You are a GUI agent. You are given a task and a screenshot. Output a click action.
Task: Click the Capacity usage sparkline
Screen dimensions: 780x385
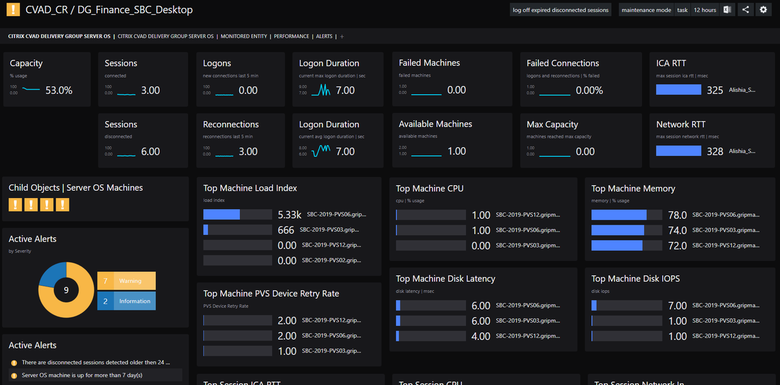[31, 89]
